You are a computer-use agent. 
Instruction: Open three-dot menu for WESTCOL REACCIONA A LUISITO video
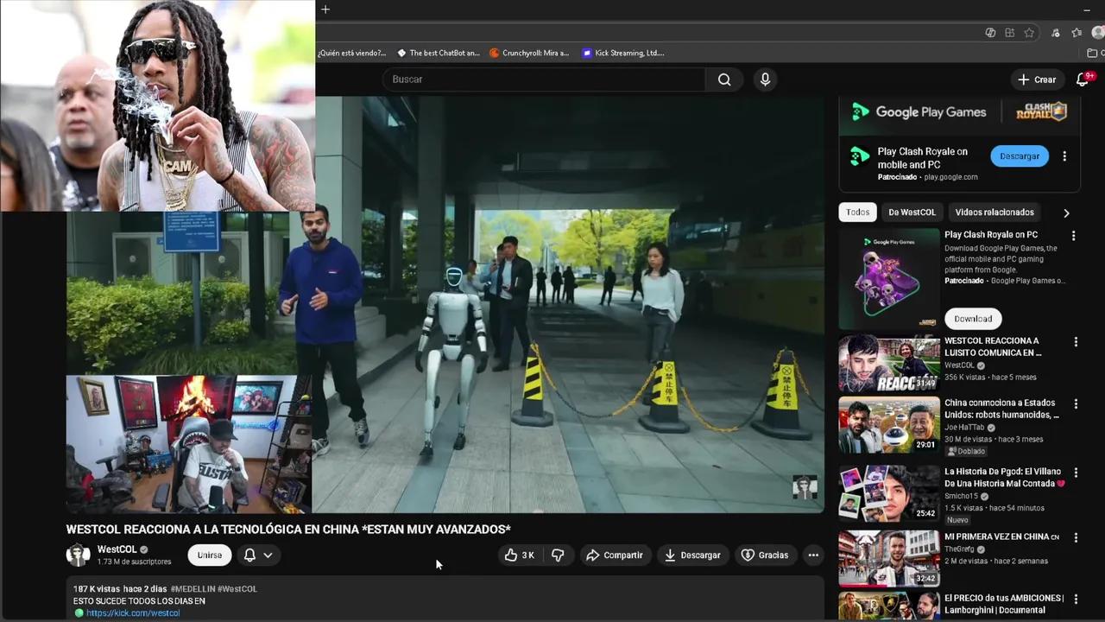tap(1076, 342)
